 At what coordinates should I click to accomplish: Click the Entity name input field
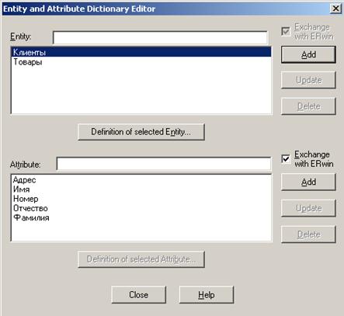coord(160,38)
